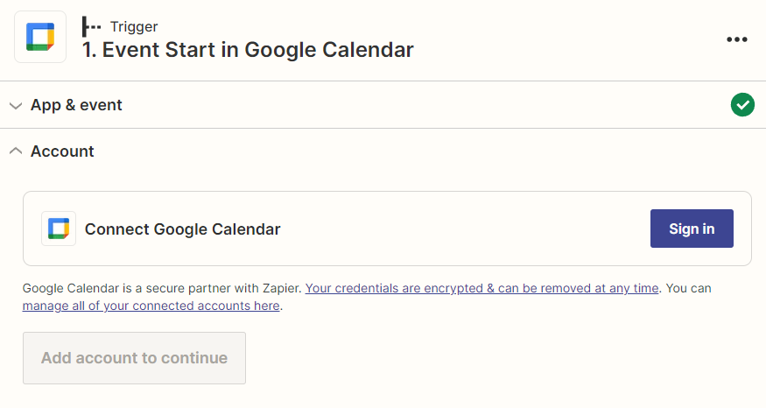
Task: Select the Account section label
Action: [x=62, y=151]
